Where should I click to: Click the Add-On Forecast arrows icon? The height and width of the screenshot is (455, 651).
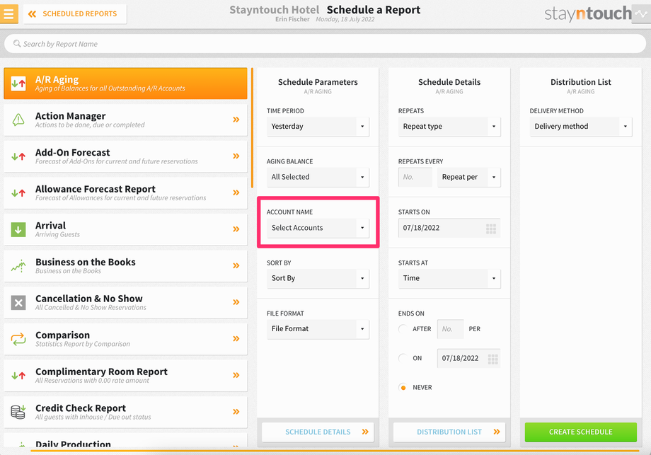click(18, 156)
